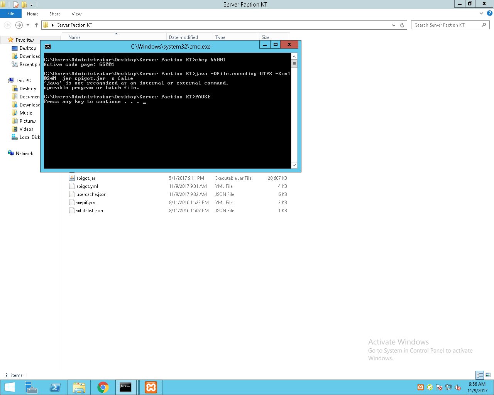Open the Help question mark icon
This screenshot has height=395, width=494.
[489, 13]
